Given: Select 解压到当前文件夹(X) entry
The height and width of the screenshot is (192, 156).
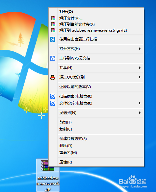Looking at the screenshot, I should (x=96, y=24).
